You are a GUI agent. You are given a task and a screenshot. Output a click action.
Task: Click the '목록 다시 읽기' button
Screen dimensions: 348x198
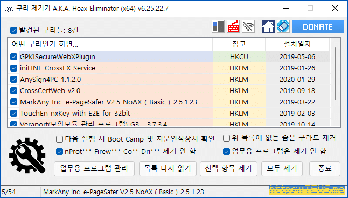168,169
